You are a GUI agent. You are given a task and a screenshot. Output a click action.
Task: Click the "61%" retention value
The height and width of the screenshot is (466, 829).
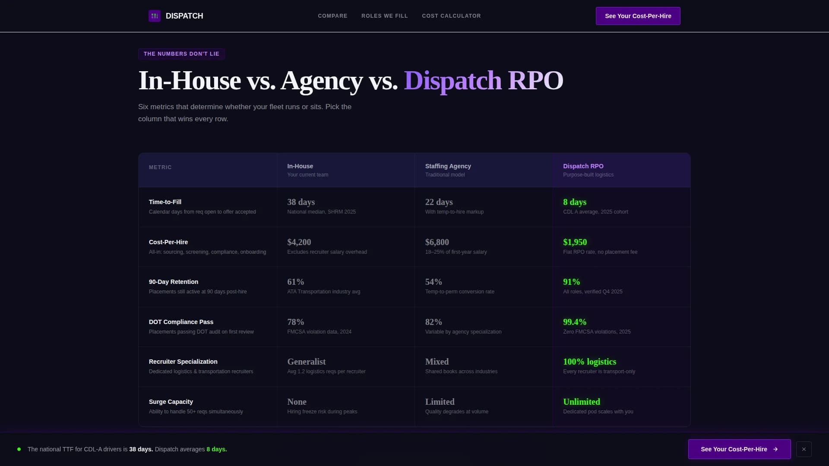click(295, 282)
